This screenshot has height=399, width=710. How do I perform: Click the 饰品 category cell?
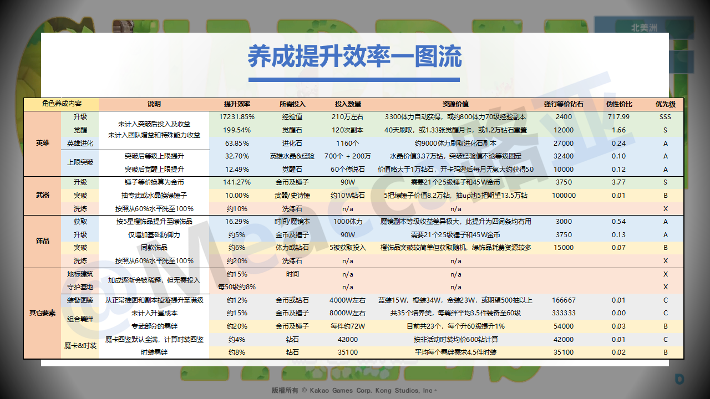click(x=42, y=241)
